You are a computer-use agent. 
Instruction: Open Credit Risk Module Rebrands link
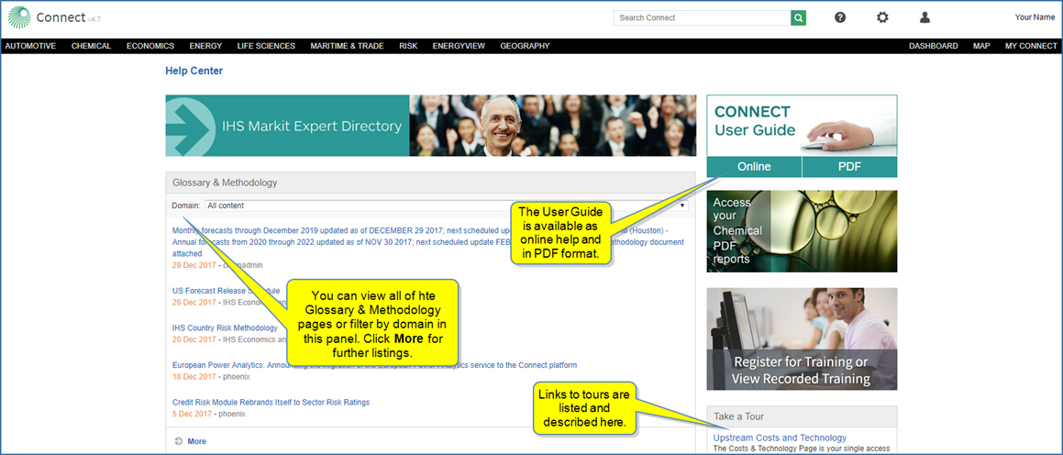pyautogui.click(x=271, y=402)
